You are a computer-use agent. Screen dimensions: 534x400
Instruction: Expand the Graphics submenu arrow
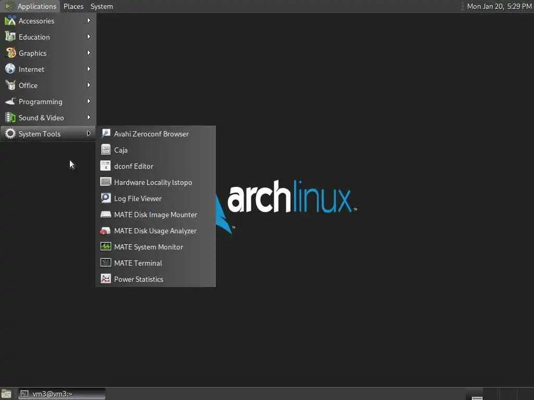click(89, 53)
